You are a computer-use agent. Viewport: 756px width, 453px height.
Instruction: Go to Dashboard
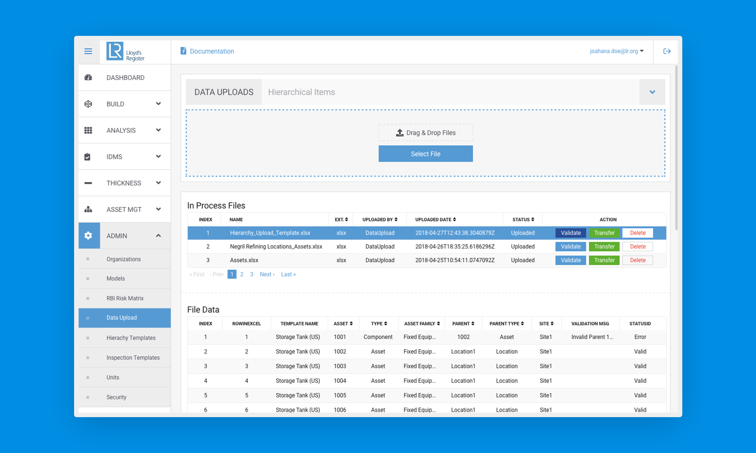pyautogui.click(x=125, y=77)
